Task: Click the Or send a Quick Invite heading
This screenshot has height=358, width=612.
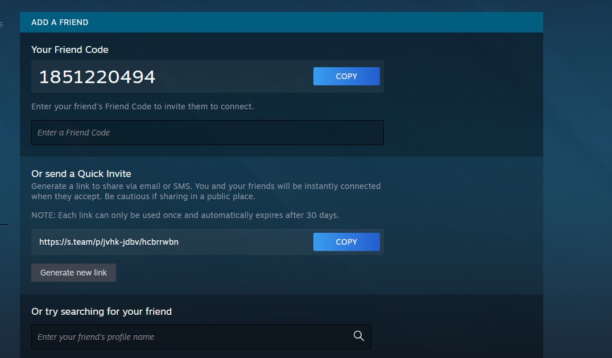Action: coord(81,174)
